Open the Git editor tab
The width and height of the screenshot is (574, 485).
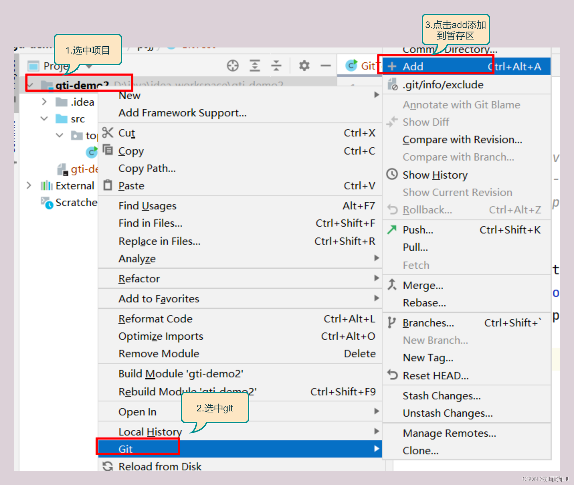361,66
